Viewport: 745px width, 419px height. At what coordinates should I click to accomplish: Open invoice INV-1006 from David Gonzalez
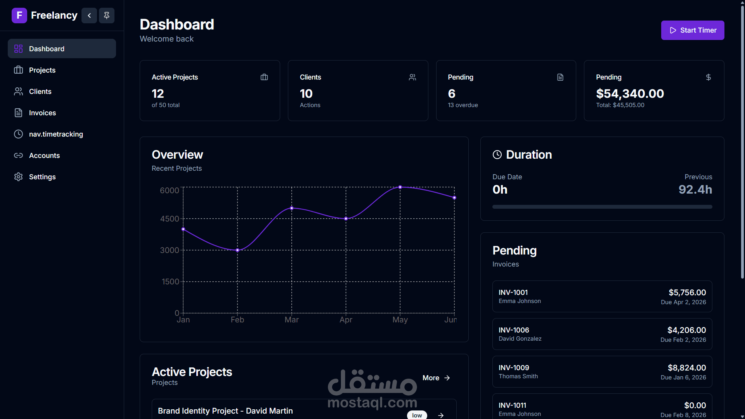tap(602, 334)
